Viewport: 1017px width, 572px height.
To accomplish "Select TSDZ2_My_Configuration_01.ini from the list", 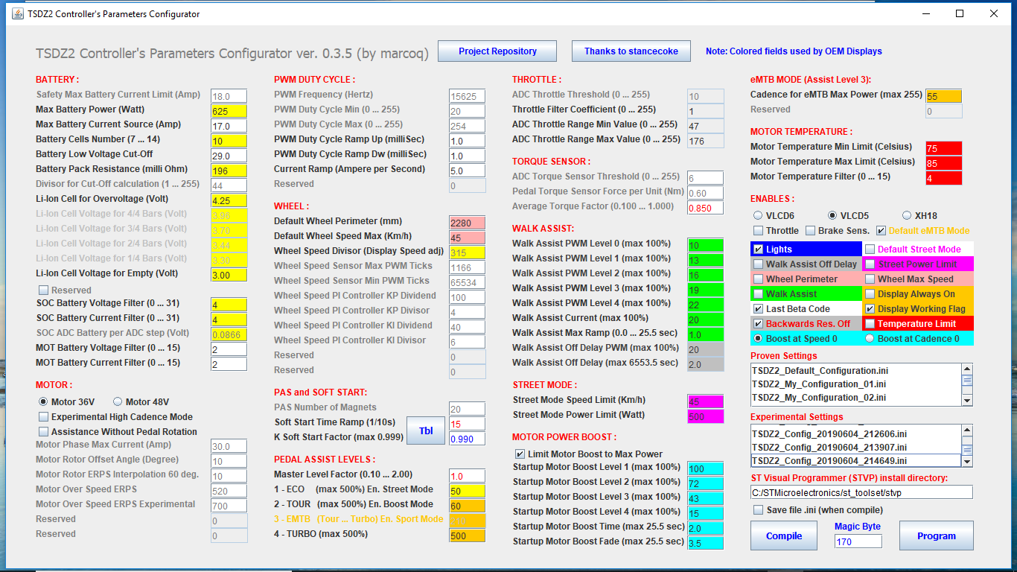I will point(855,384).
